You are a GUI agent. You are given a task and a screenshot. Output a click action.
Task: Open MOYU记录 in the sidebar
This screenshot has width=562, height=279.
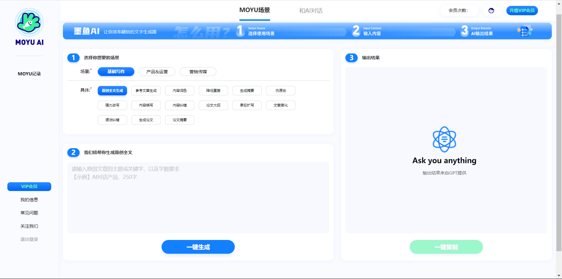point(29,74)
